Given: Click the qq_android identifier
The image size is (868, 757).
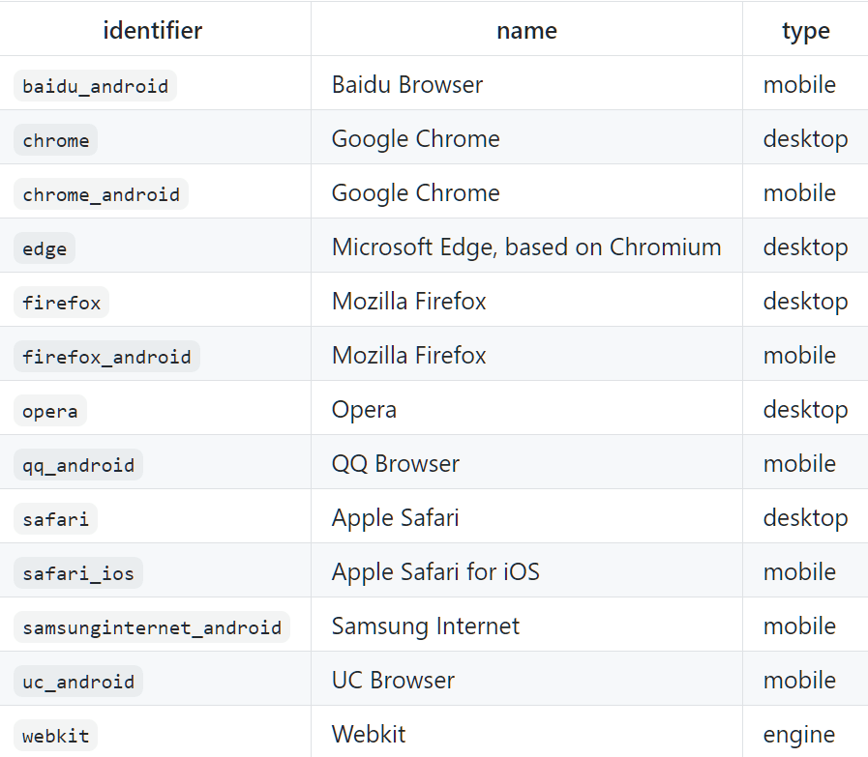Looking at the screenshot, I should click(78, 465).
